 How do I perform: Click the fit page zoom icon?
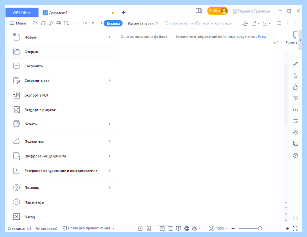(211, 228)
